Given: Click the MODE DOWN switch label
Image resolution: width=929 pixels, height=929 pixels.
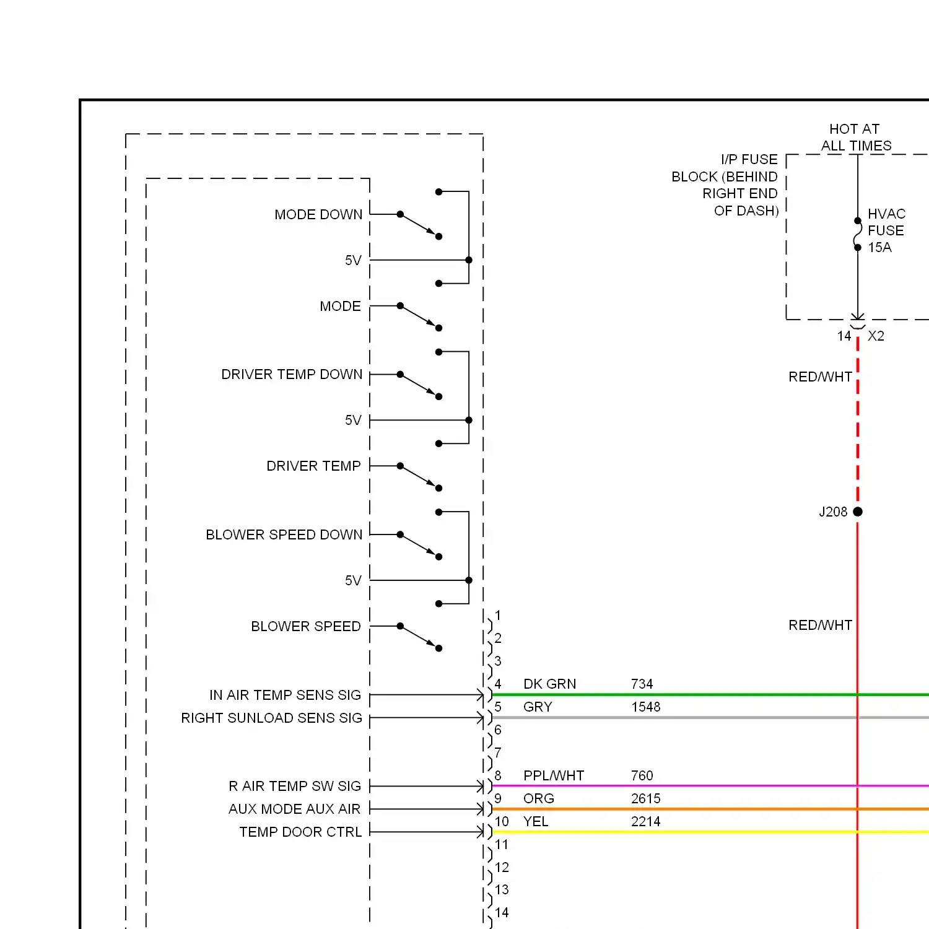Looking at the screenshot, I should click(318, 214).
